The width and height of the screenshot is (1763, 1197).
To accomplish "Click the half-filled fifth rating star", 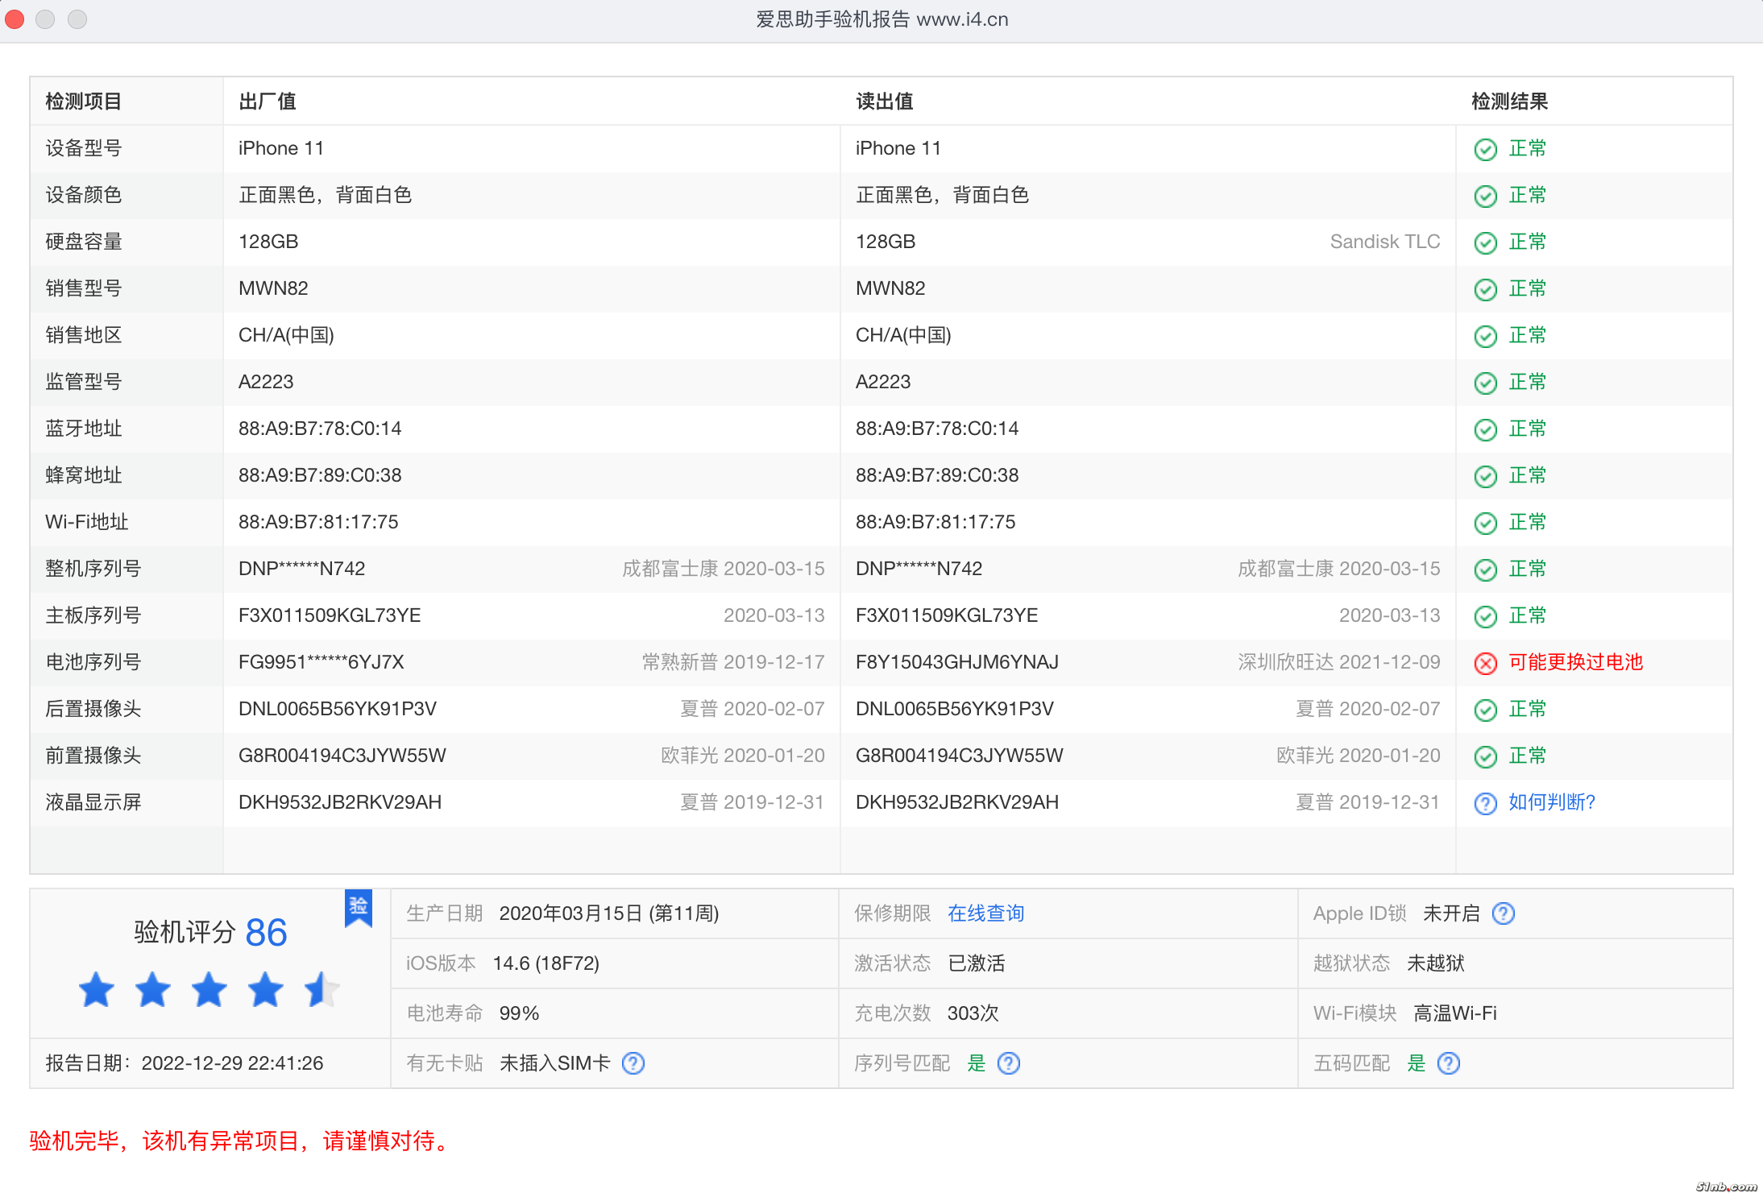I will tap(321, 991).
